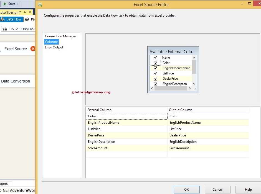261x194 pixels.
Task: Toggle the Name select-all header checkbox
Action: (155, 58)
